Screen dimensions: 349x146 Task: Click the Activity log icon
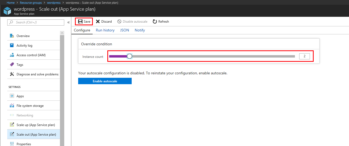point(12,45)
